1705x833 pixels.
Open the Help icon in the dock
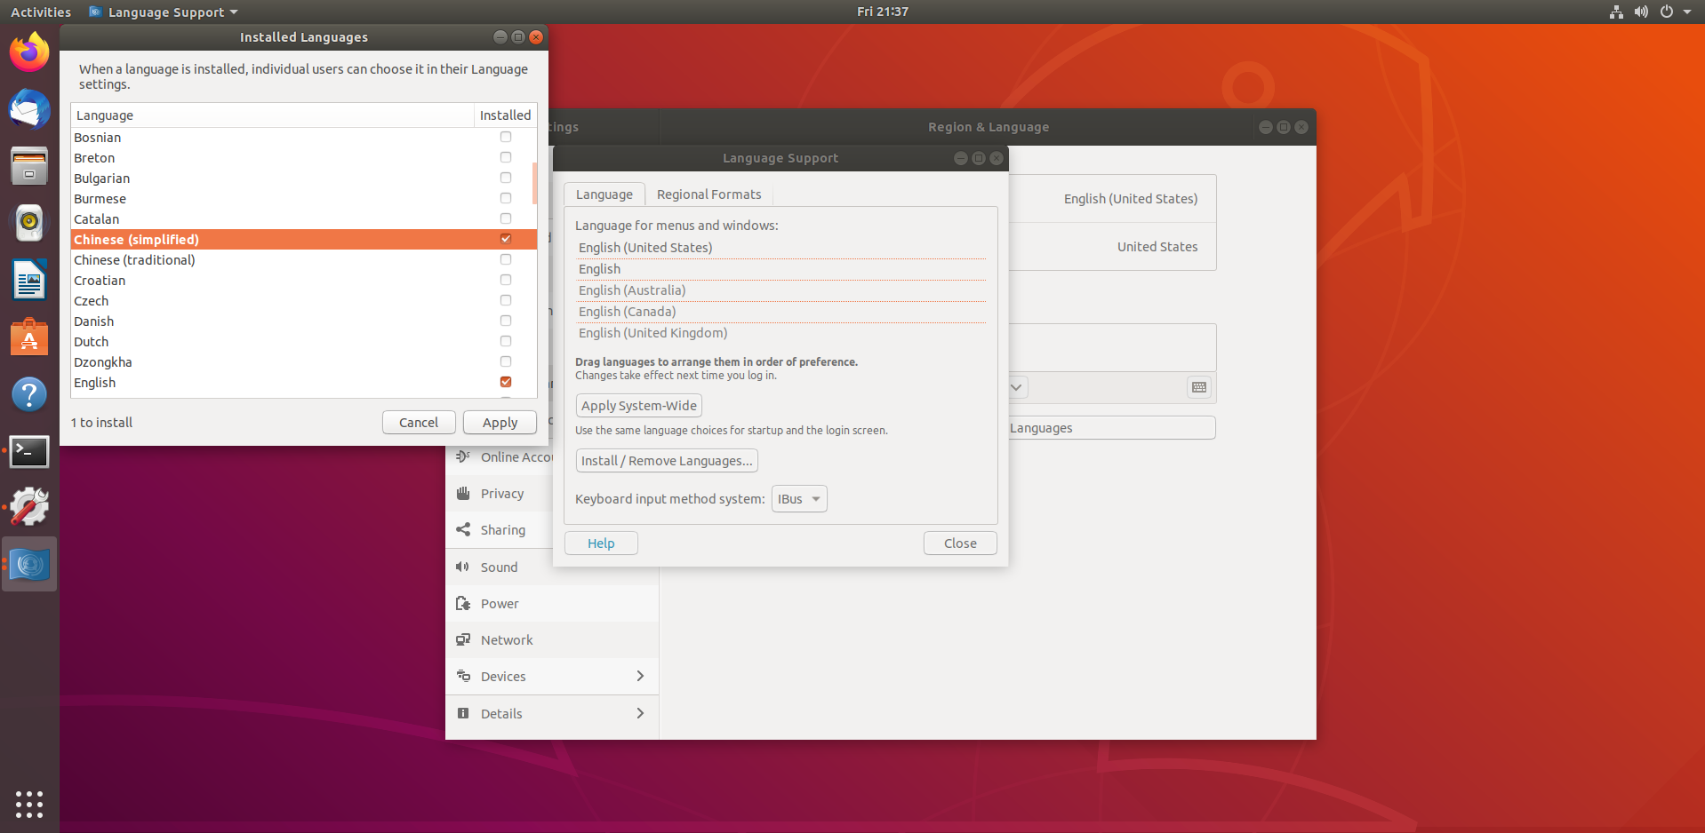coord(29,394)
